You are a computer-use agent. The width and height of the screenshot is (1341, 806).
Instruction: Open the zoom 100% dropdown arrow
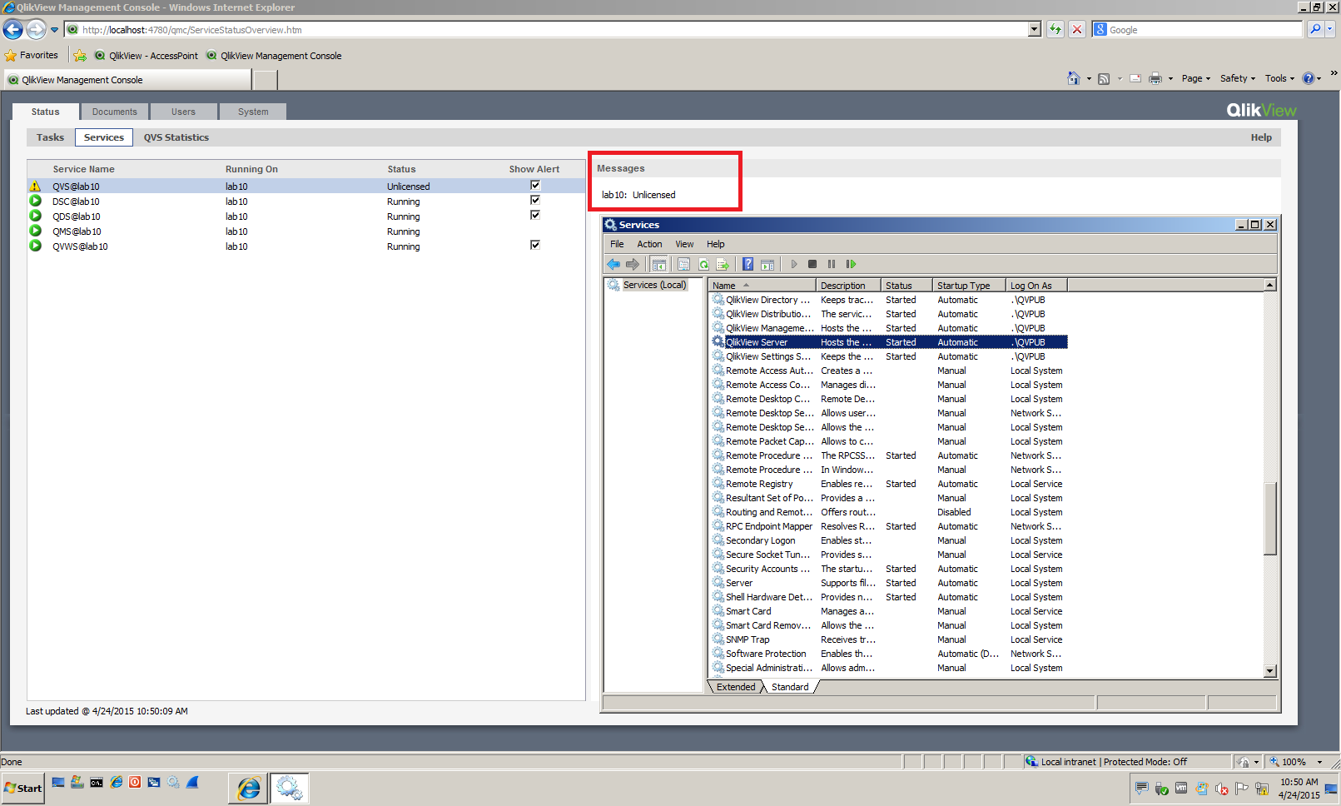click(x=1320, y=762)
